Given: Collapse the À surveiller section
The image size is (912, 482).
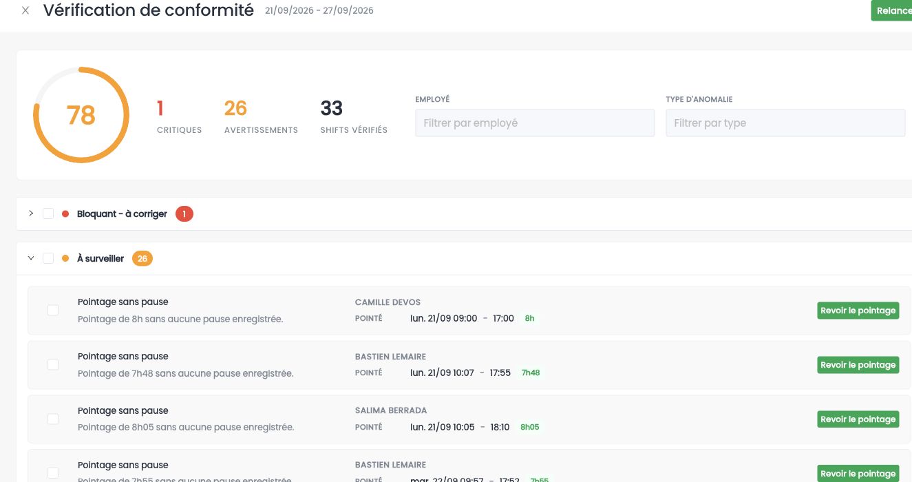Looking at the screenshot, I should tap(31, 258).
